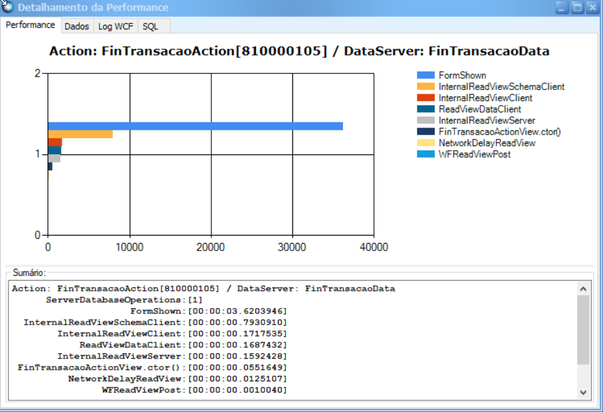The width and height of the screenshot is (603, 412).
Task: Click the FormShown:[00:00:03.6203946] summary line
Action: [209, 311]
